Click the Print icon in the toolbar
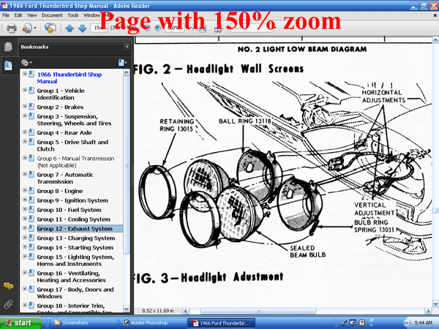 pos(12,28)
